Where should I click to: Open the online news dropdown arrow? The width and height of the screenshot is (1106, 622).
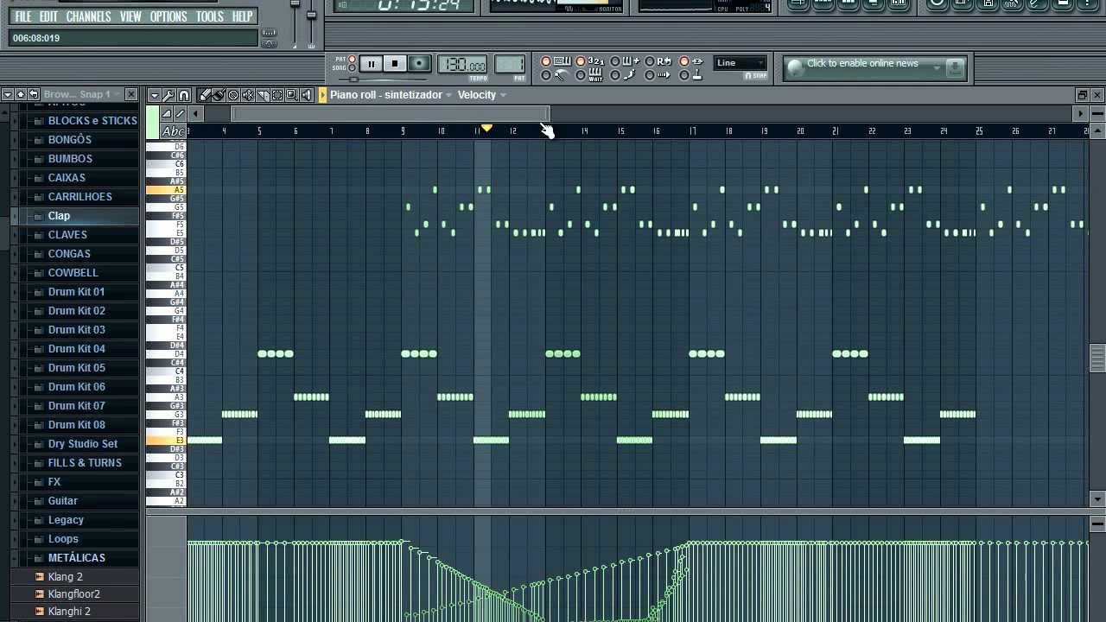coord(937,67)
